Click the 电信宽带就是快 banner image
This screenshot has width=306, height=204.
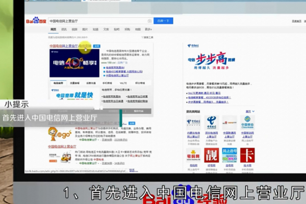[x=74, y=94]
